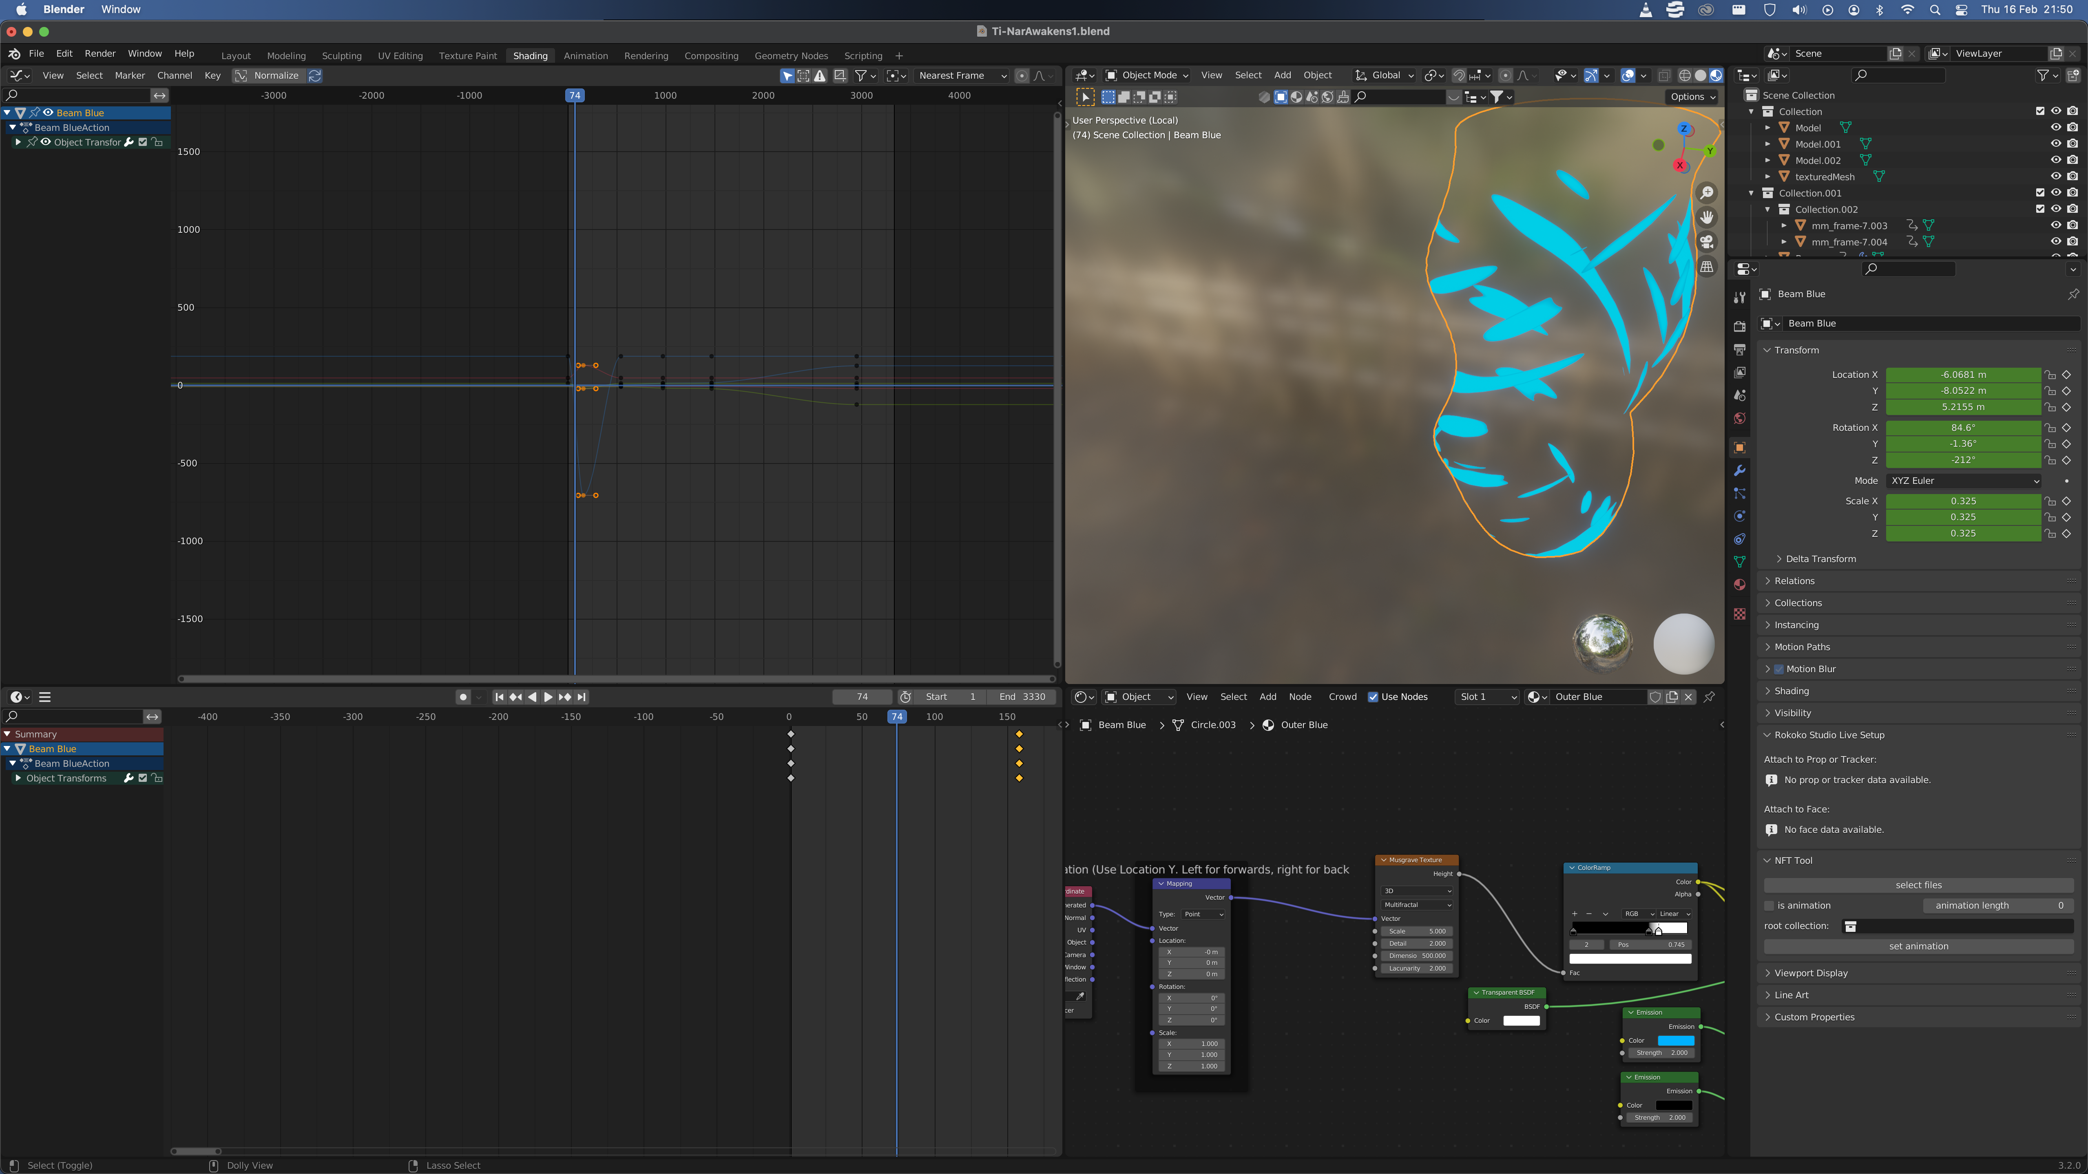This screenshot has width=2088, height=1174.
Task: Click the outliner filter funnel icon
Action: [x=2043, y=75]
